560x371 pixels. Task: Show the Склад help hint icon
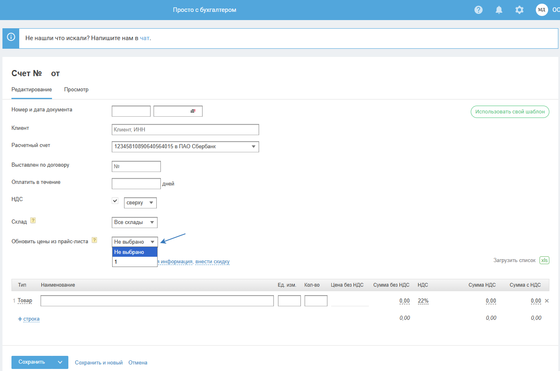click(x=33, y=220)
